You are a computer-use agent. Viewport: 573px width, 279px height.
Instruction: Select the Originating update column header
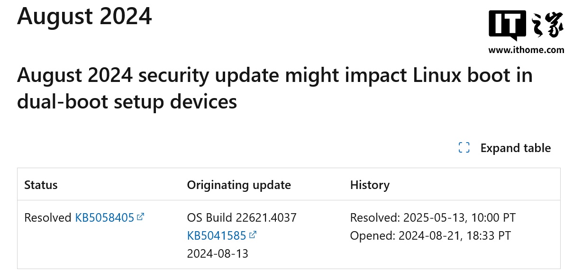(239, 185)
